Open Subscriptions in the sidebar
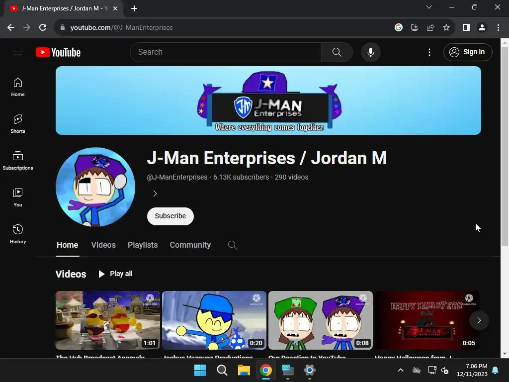Viewport: 509px width, 382px height. click(x=18, y=161)
